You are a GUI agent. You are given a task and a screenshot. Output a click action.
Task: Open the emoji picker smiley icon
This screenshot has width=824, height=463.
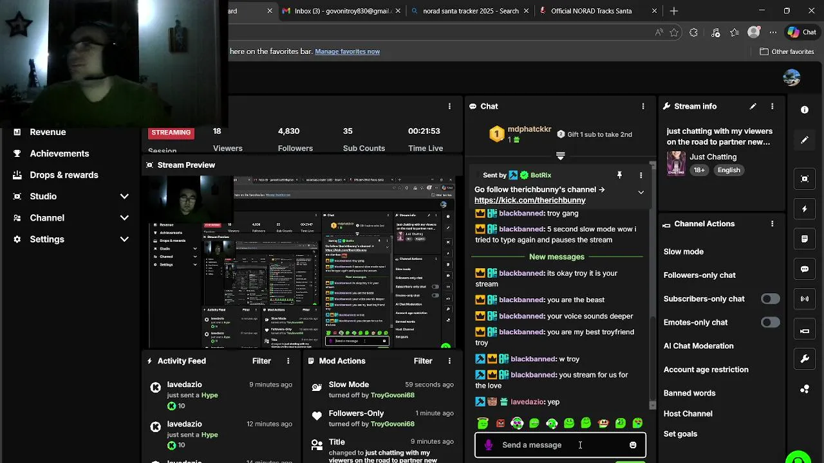pos(633,445)
